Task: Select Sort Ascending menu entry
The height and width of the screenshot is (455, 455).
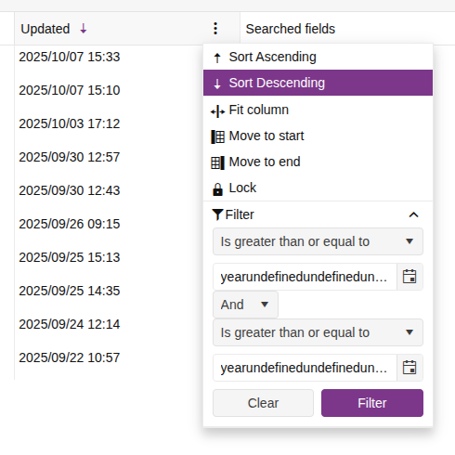Action: [318, 57]
